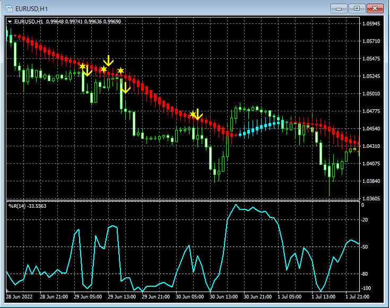
Task: Click the %R(14) -33.5563 indicator label
Action: coord(28,206)
